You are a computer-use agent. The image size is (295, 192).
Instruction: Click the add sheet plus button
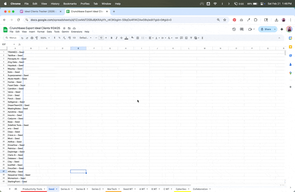[x=10, y=189]
